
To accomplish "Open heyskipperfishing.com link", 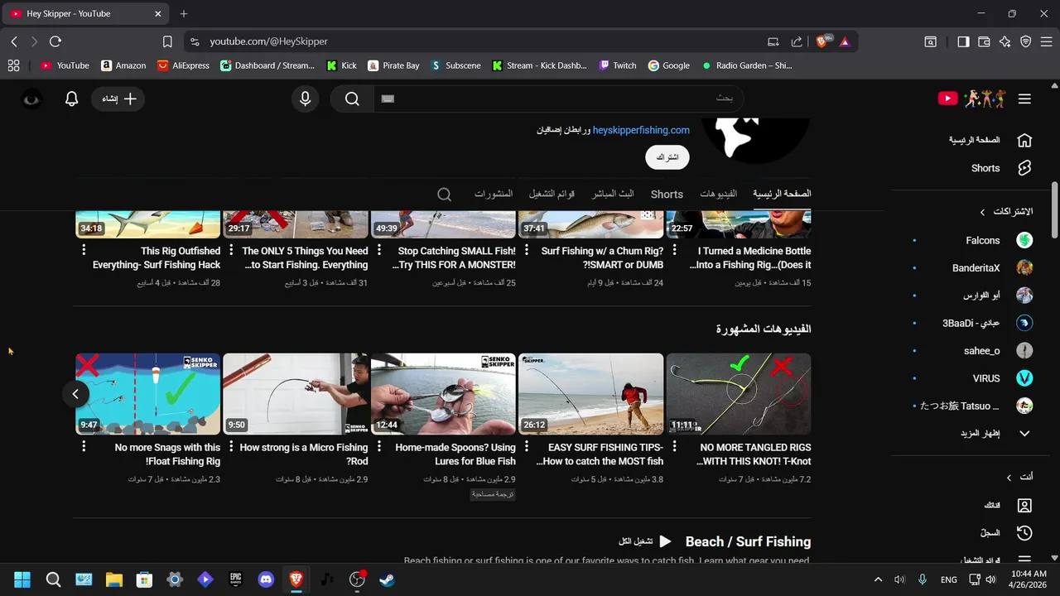I will 641,130.
